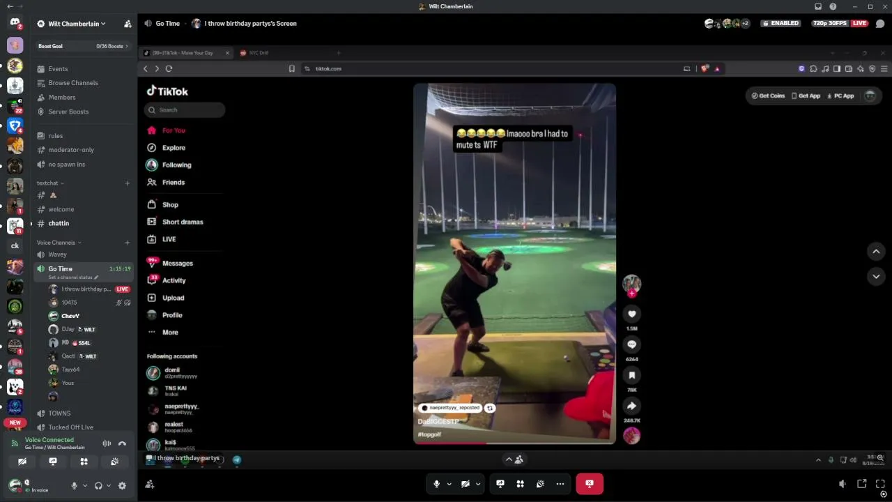The image size is (892, 502).
Task: Stop watching stream with red button
Action: coord(590,484)
